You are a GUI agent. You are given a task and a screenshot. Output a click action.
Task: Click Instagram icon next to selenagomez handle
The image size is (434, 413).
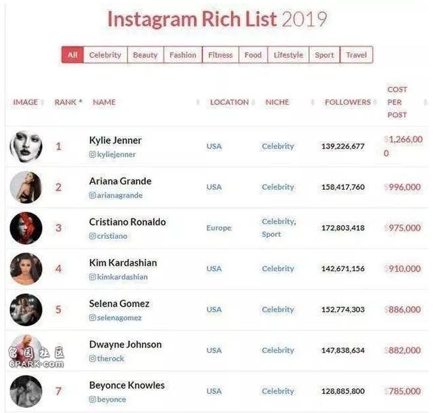coord(92,317)
